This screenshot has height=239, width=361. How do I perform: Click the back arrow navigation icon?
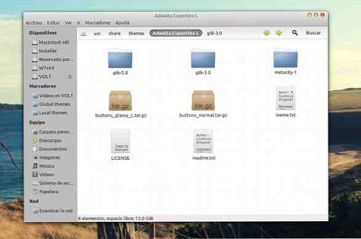click(267, 33)
